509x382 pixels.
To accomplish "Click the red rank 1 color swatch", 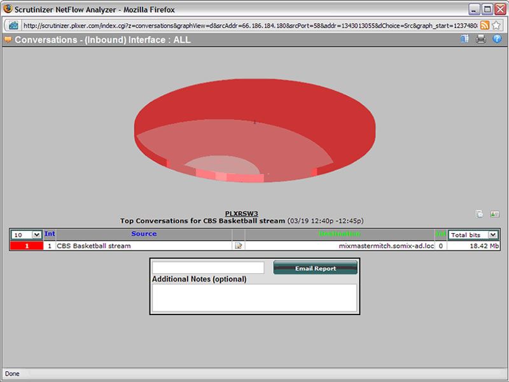I will 27,246.
